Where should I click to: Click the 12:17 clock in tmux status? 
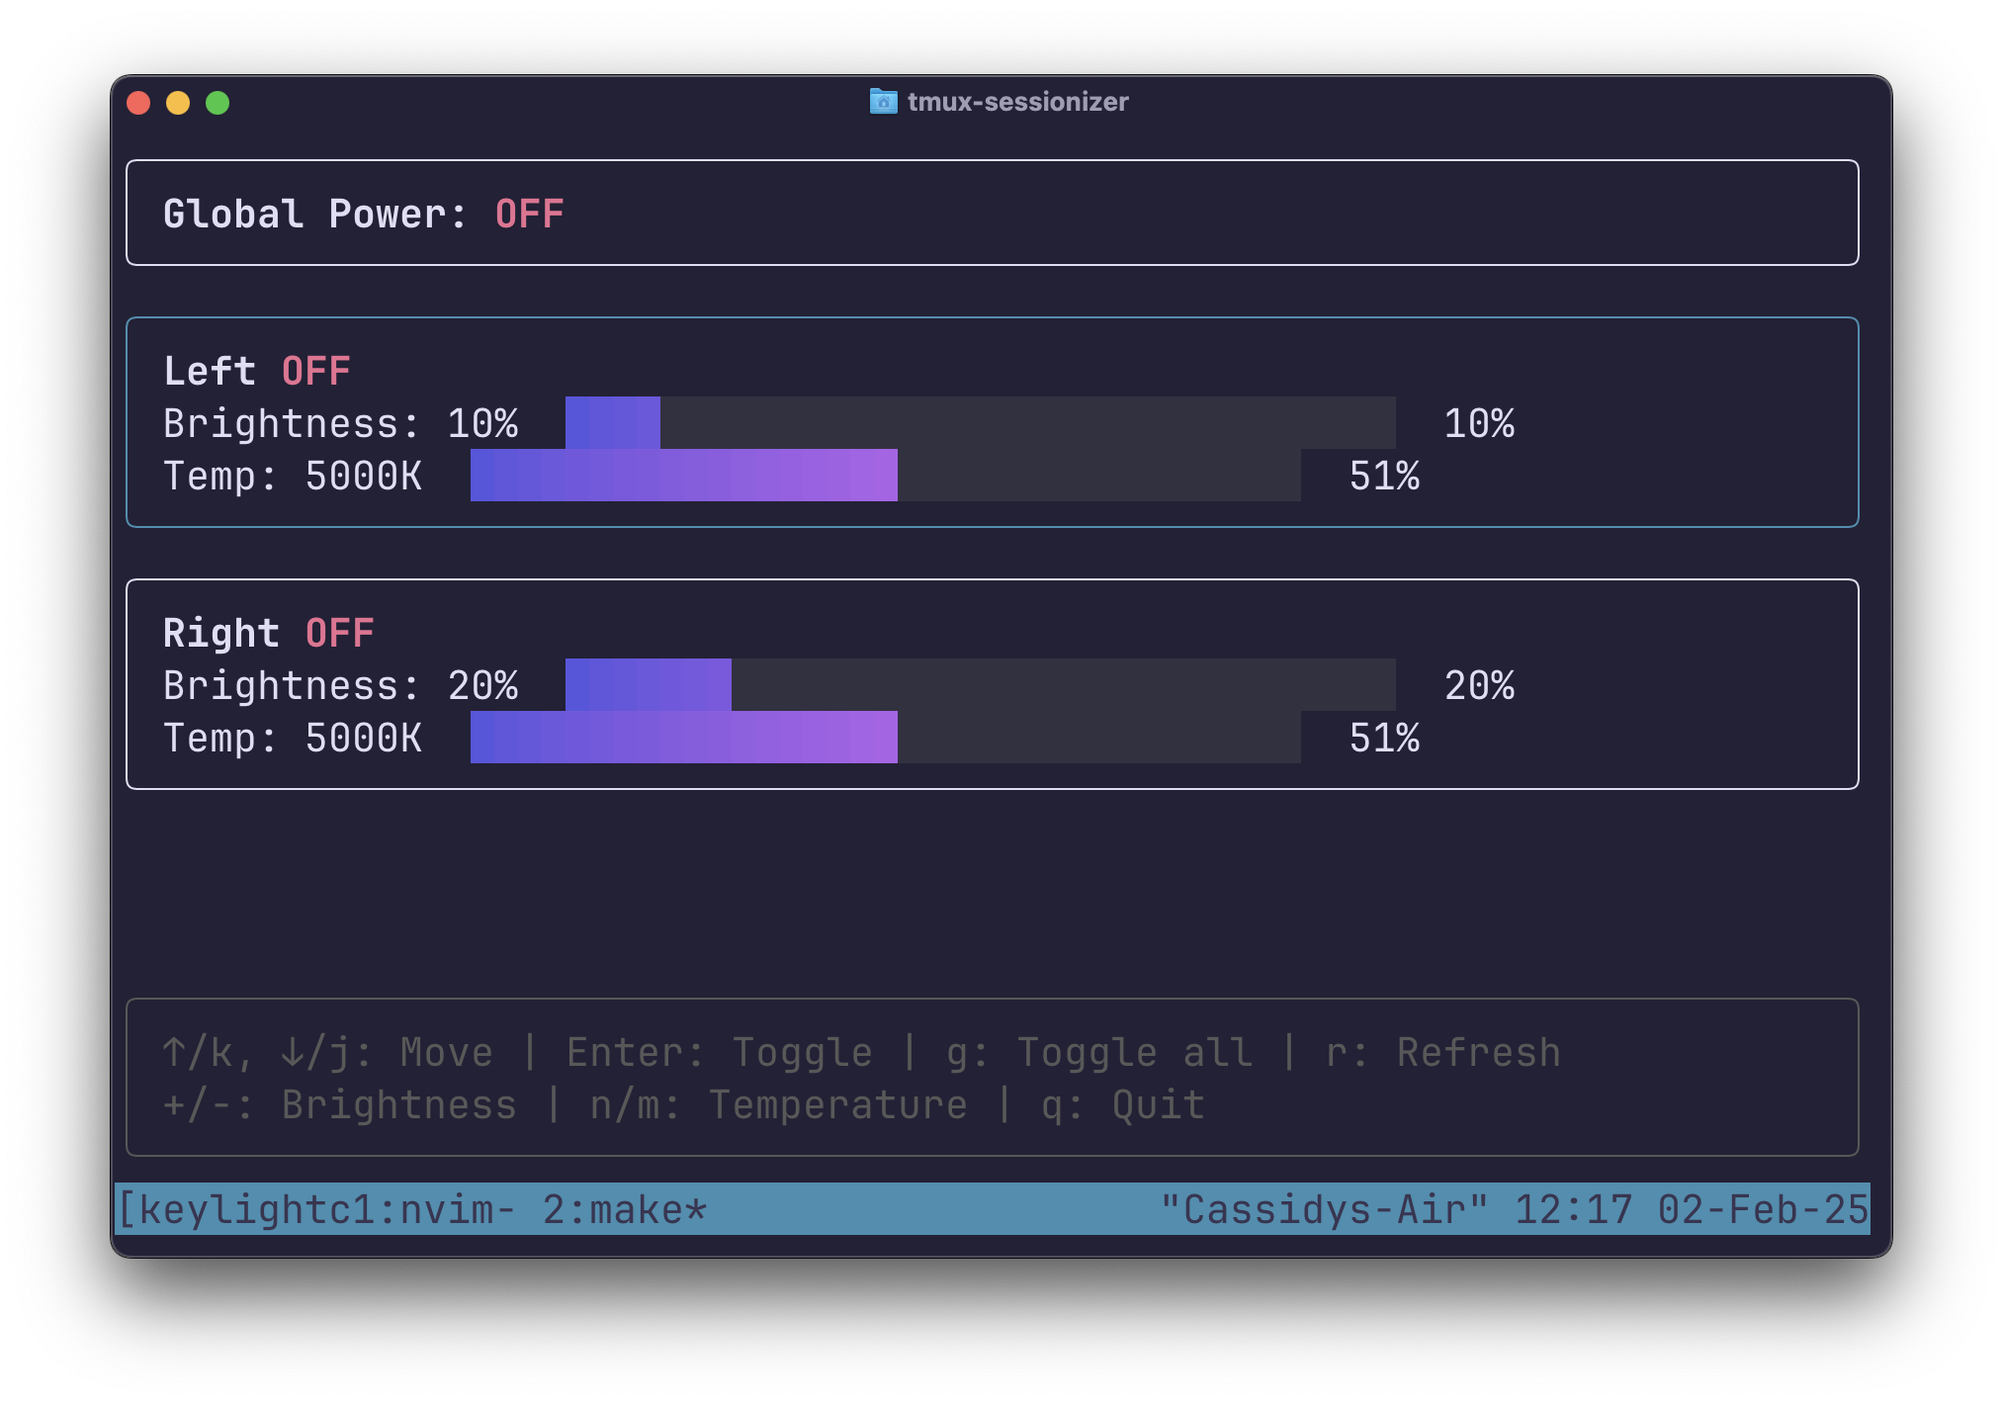point(1573,1209)
